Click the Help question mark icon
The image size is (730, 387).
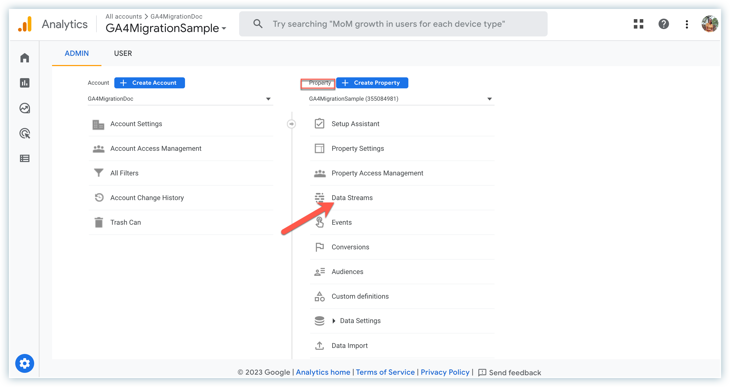click(664, 24)
